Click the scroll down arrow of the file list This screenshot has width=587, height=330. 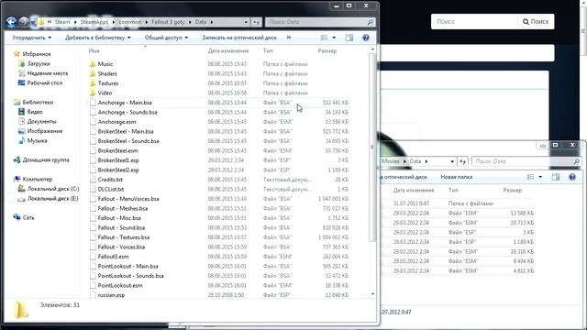click(372, 294)
